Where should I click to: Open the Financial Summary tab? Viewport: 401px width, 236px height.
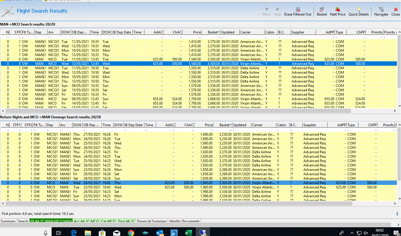click(152, 221)
